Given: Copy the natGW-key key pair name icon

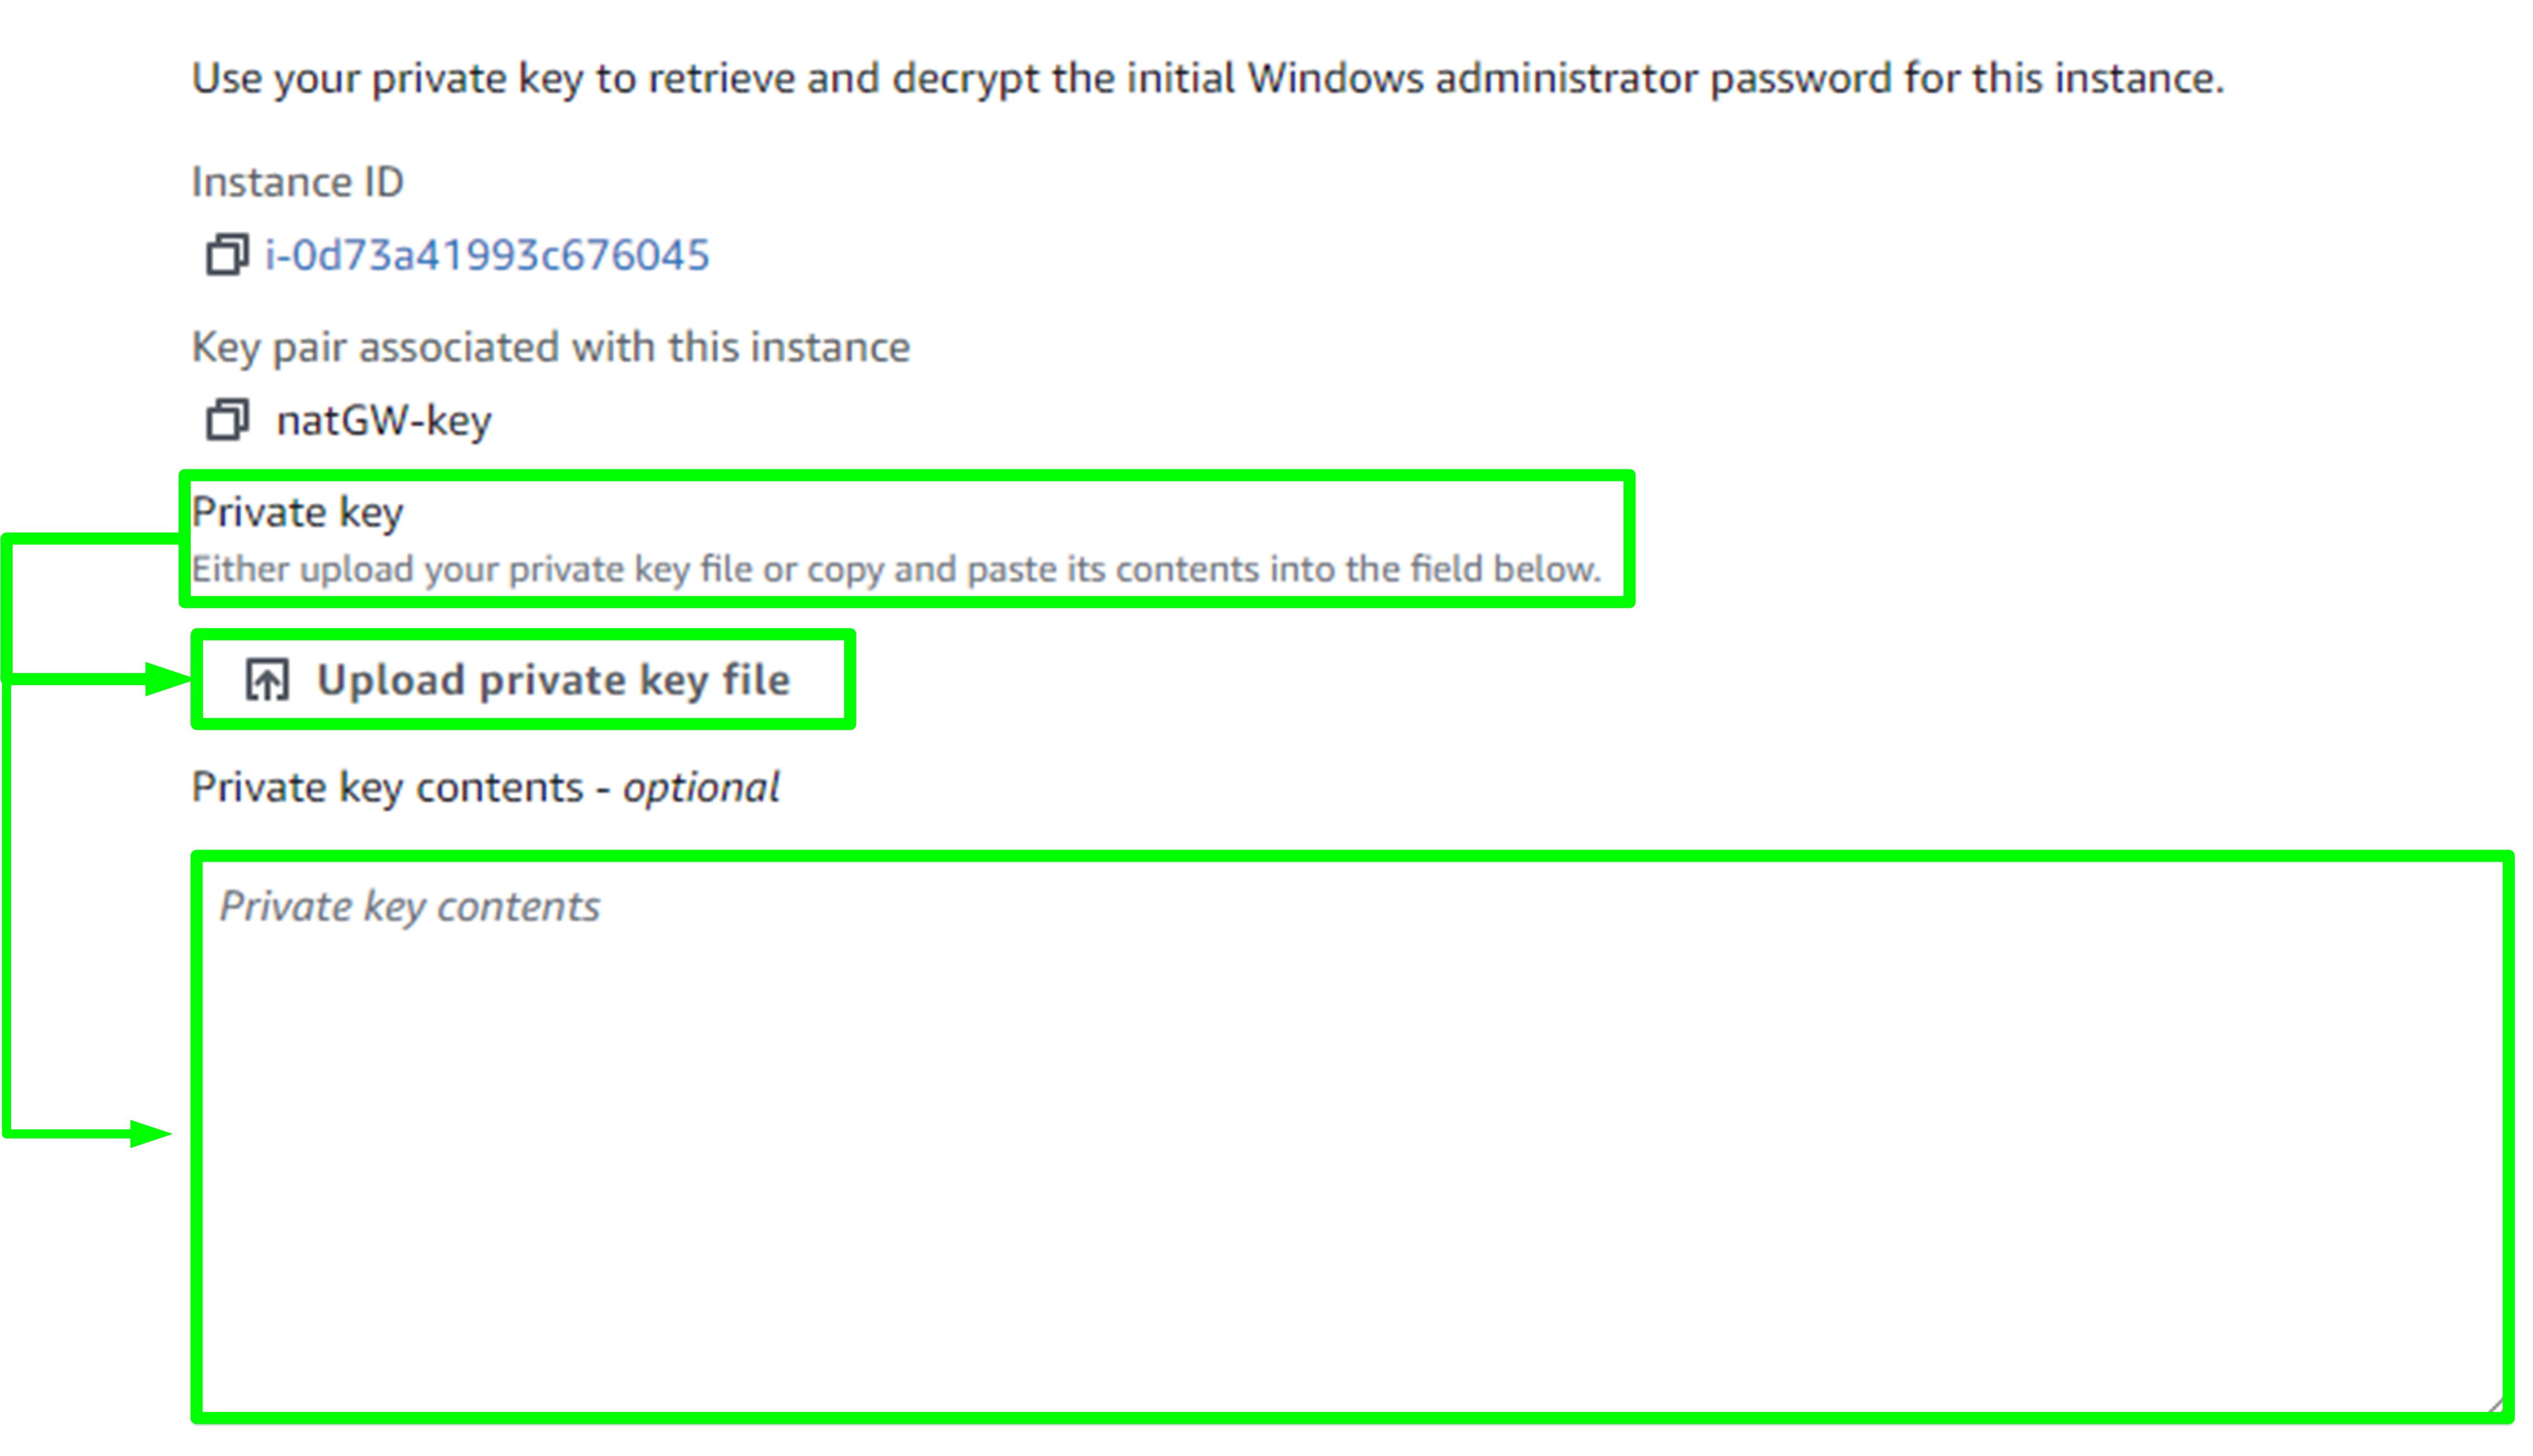Looking at the screenshot, I should [227, 420].
